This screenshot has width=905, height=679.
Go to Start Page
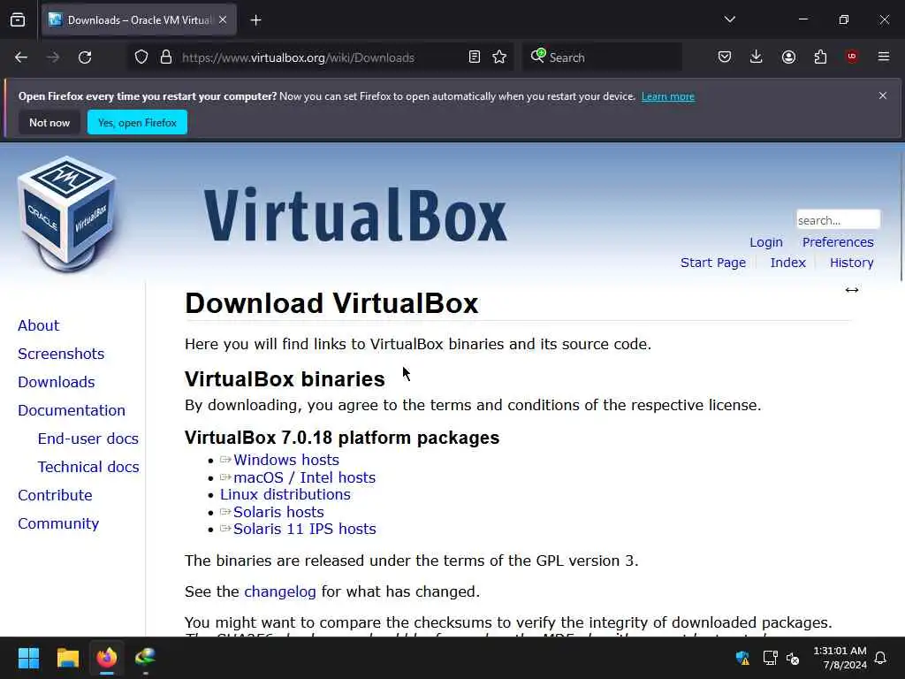click(x=713, y=263)
